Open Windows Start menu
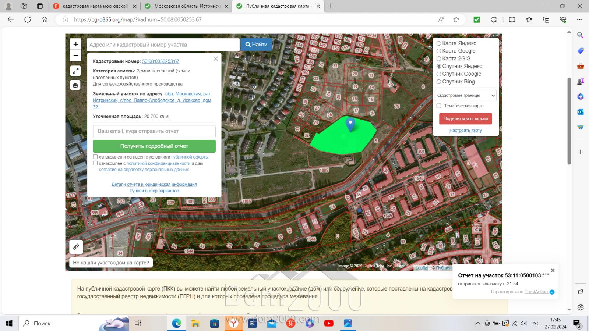The width and height of the screenshot is (589, 331). coord(9,323)
